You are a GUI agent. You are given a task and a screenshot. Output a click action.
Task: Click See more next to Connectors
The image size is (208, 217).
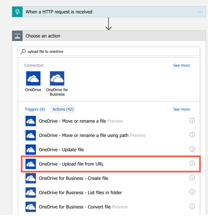181,65
